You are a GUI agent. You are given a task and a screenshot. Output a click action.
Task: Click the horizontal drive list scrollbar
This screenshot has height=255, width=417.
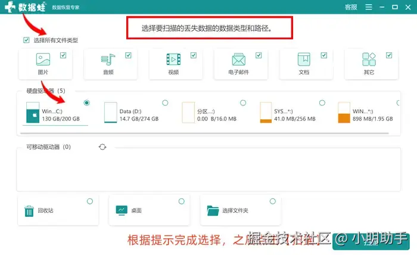coord(204,133)
